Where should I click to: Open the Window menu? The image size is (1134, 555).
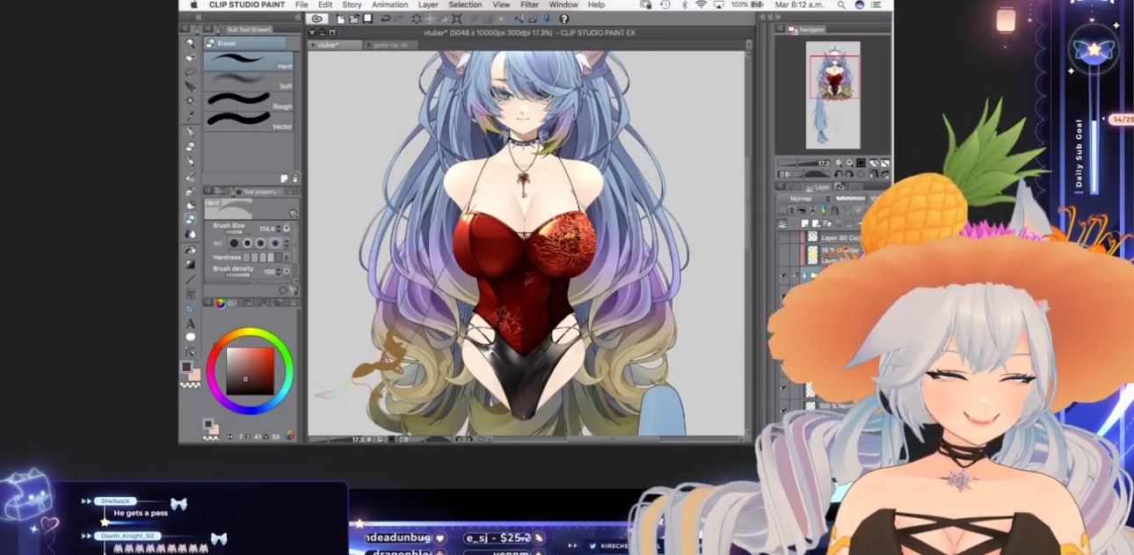coord(563,5)
